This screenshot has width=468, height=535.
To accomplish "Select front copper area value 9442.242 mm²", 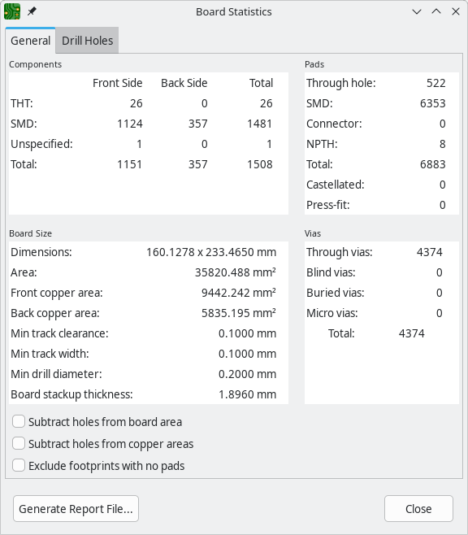I will pyautogui.click(x=239, y=293).
